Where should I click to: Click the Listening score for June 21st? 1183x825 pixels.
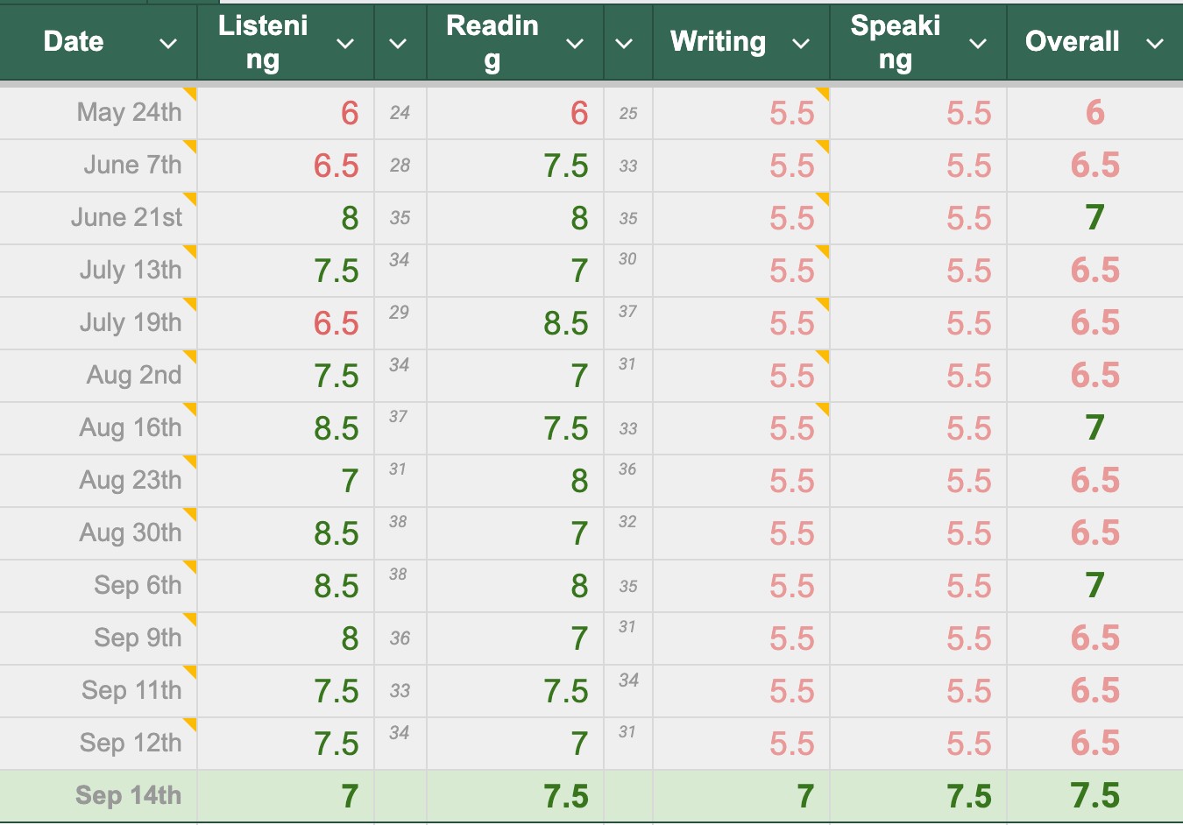tap(350, 218)
